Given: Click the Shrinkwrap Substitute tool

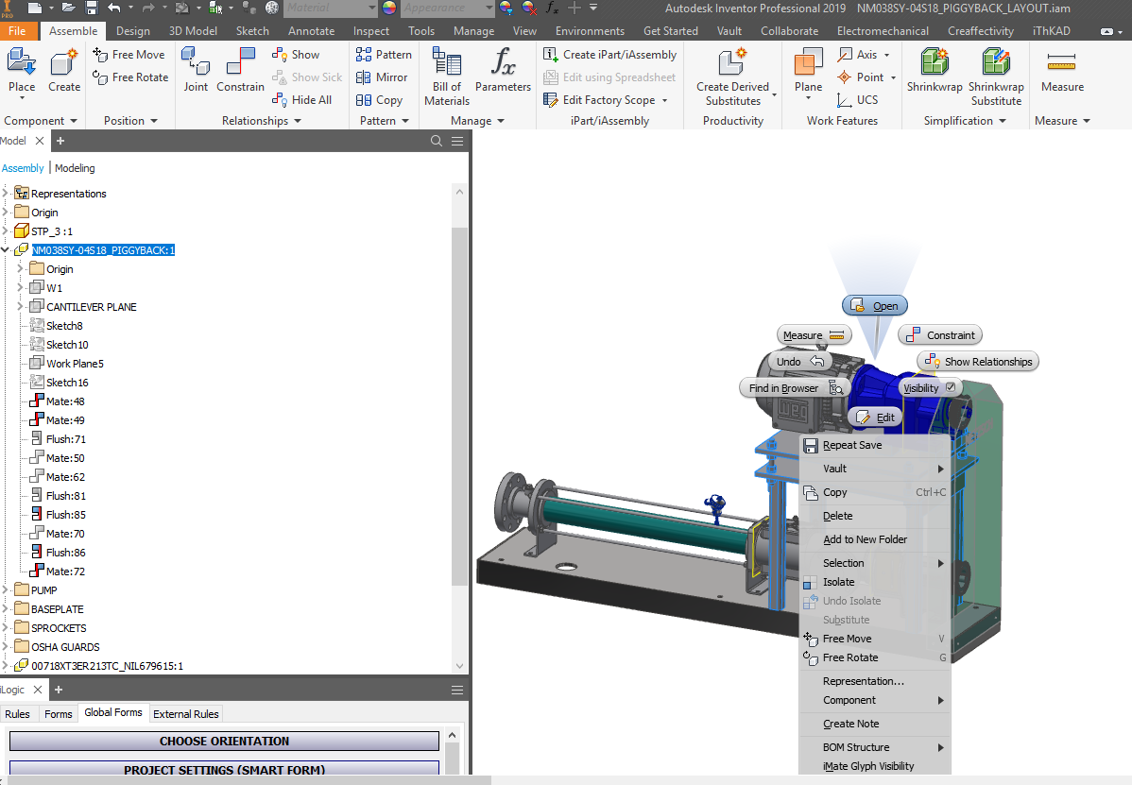Looking at the screenshot, I should [996, 76].
